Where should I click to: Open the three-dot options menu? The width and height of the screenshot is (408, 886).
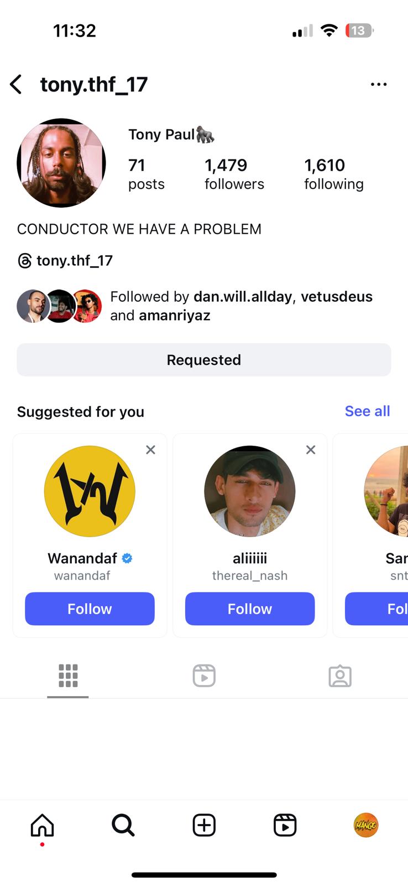(x=379, y=84)
